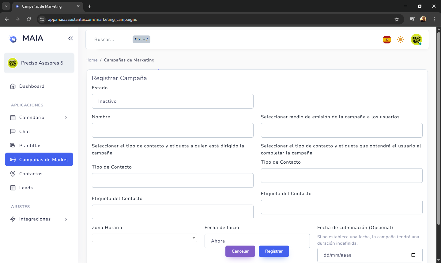Toggle the sun light/dark theme icon
Screen dimensions: 441x263
coord(401,39)
